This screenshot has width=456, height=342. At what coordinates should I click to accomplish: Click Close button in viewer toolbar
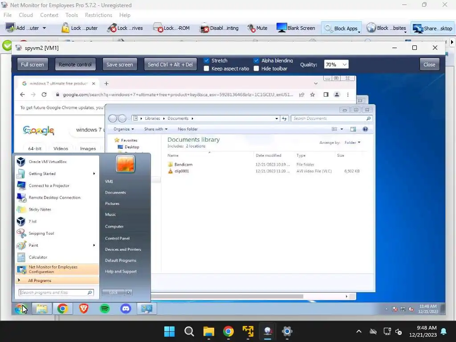(429, 64)
